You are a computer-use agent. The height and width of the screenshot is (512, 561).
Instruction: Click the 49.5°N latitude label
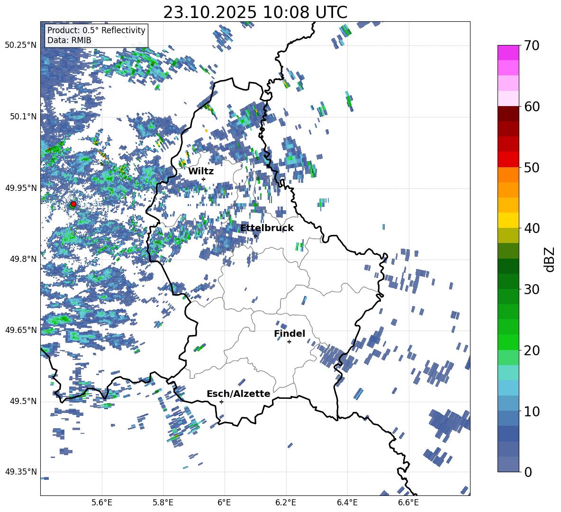click(x=23, y=401)
